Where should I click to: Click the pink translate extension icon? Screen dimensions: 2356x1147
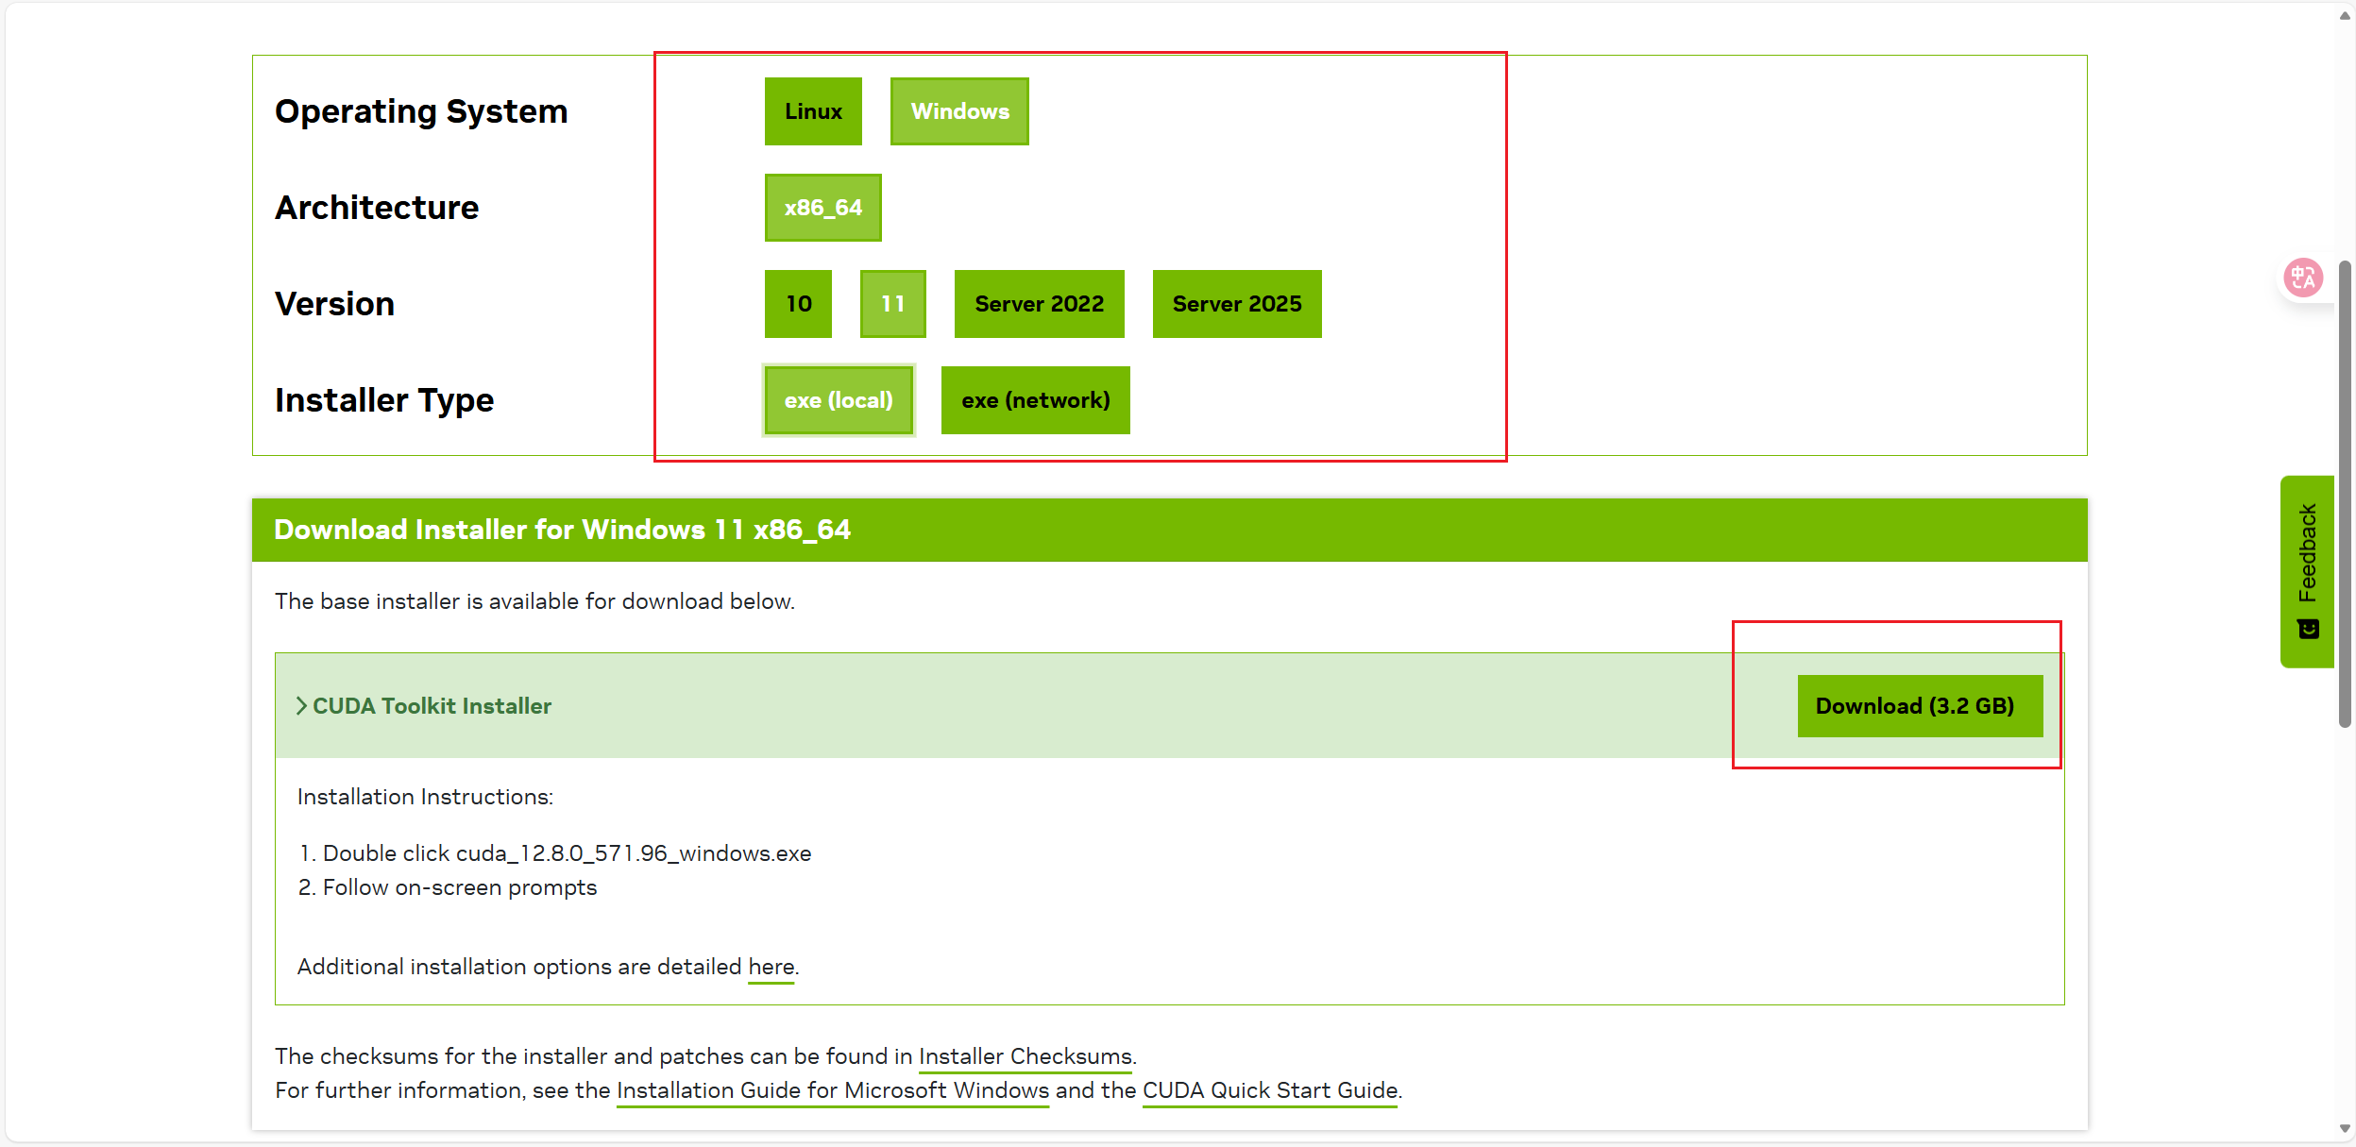click(x=2303, y=278)
